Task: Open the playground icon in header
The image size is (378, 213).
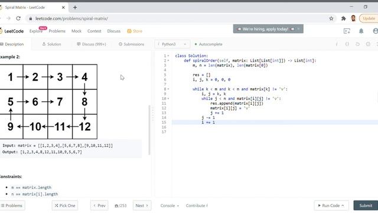Action: click(347, 31)
